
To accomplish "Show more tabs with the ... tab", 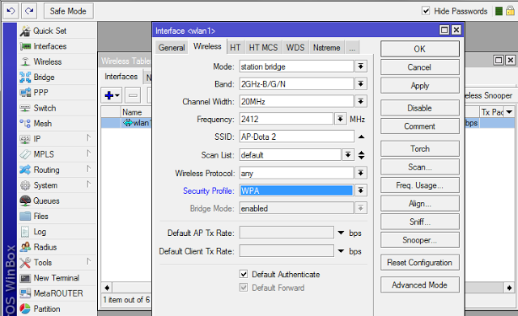I will coord(352,48).
